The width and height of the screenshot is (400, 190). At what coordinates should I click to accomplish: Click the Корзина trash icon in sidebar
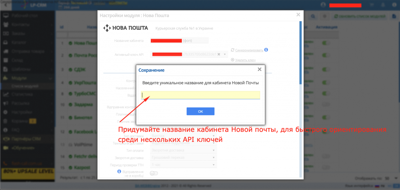(5, 121)
